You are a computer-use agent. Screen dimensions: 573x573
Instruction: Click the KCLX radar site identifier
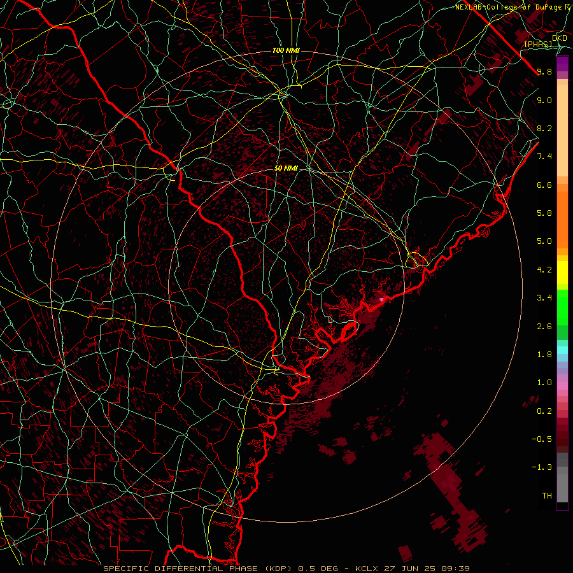pos(367,569)
